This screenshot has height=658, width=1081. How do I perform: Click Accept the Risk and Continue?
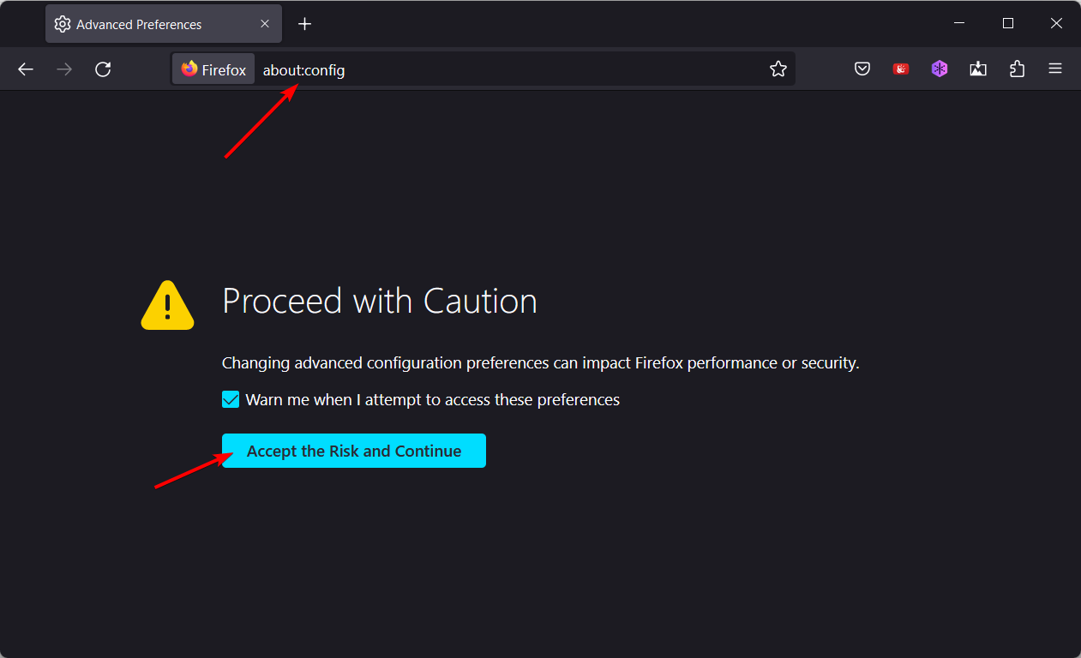354,451
